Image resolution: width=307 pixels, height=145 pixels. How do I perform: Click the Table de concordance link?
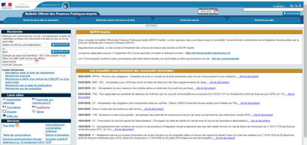[x=17, y=135]
